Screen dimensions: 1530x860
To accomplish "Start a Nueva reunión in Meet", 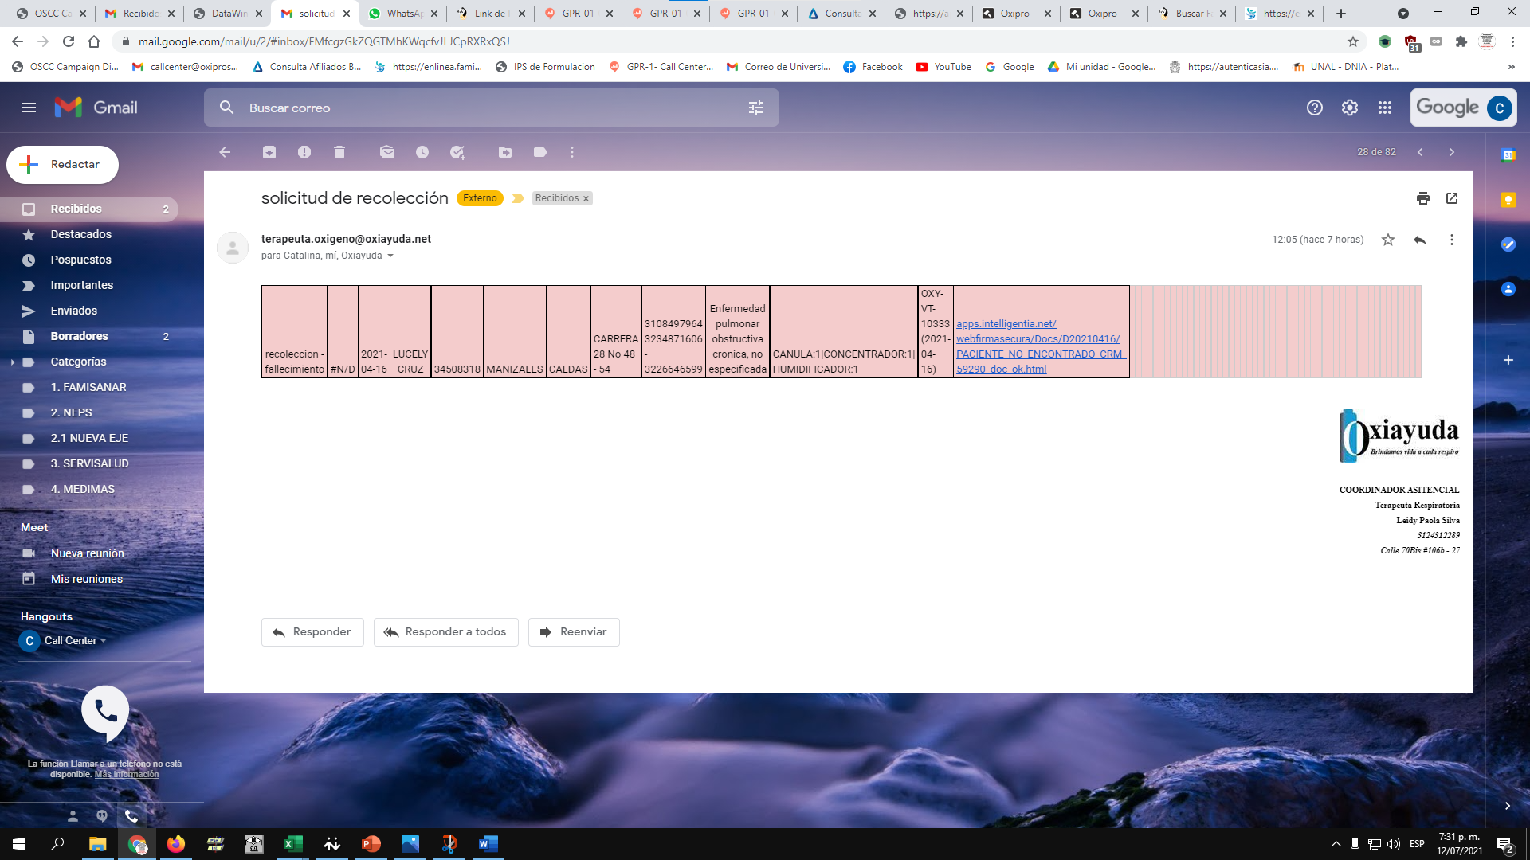I will coord(88,553).
